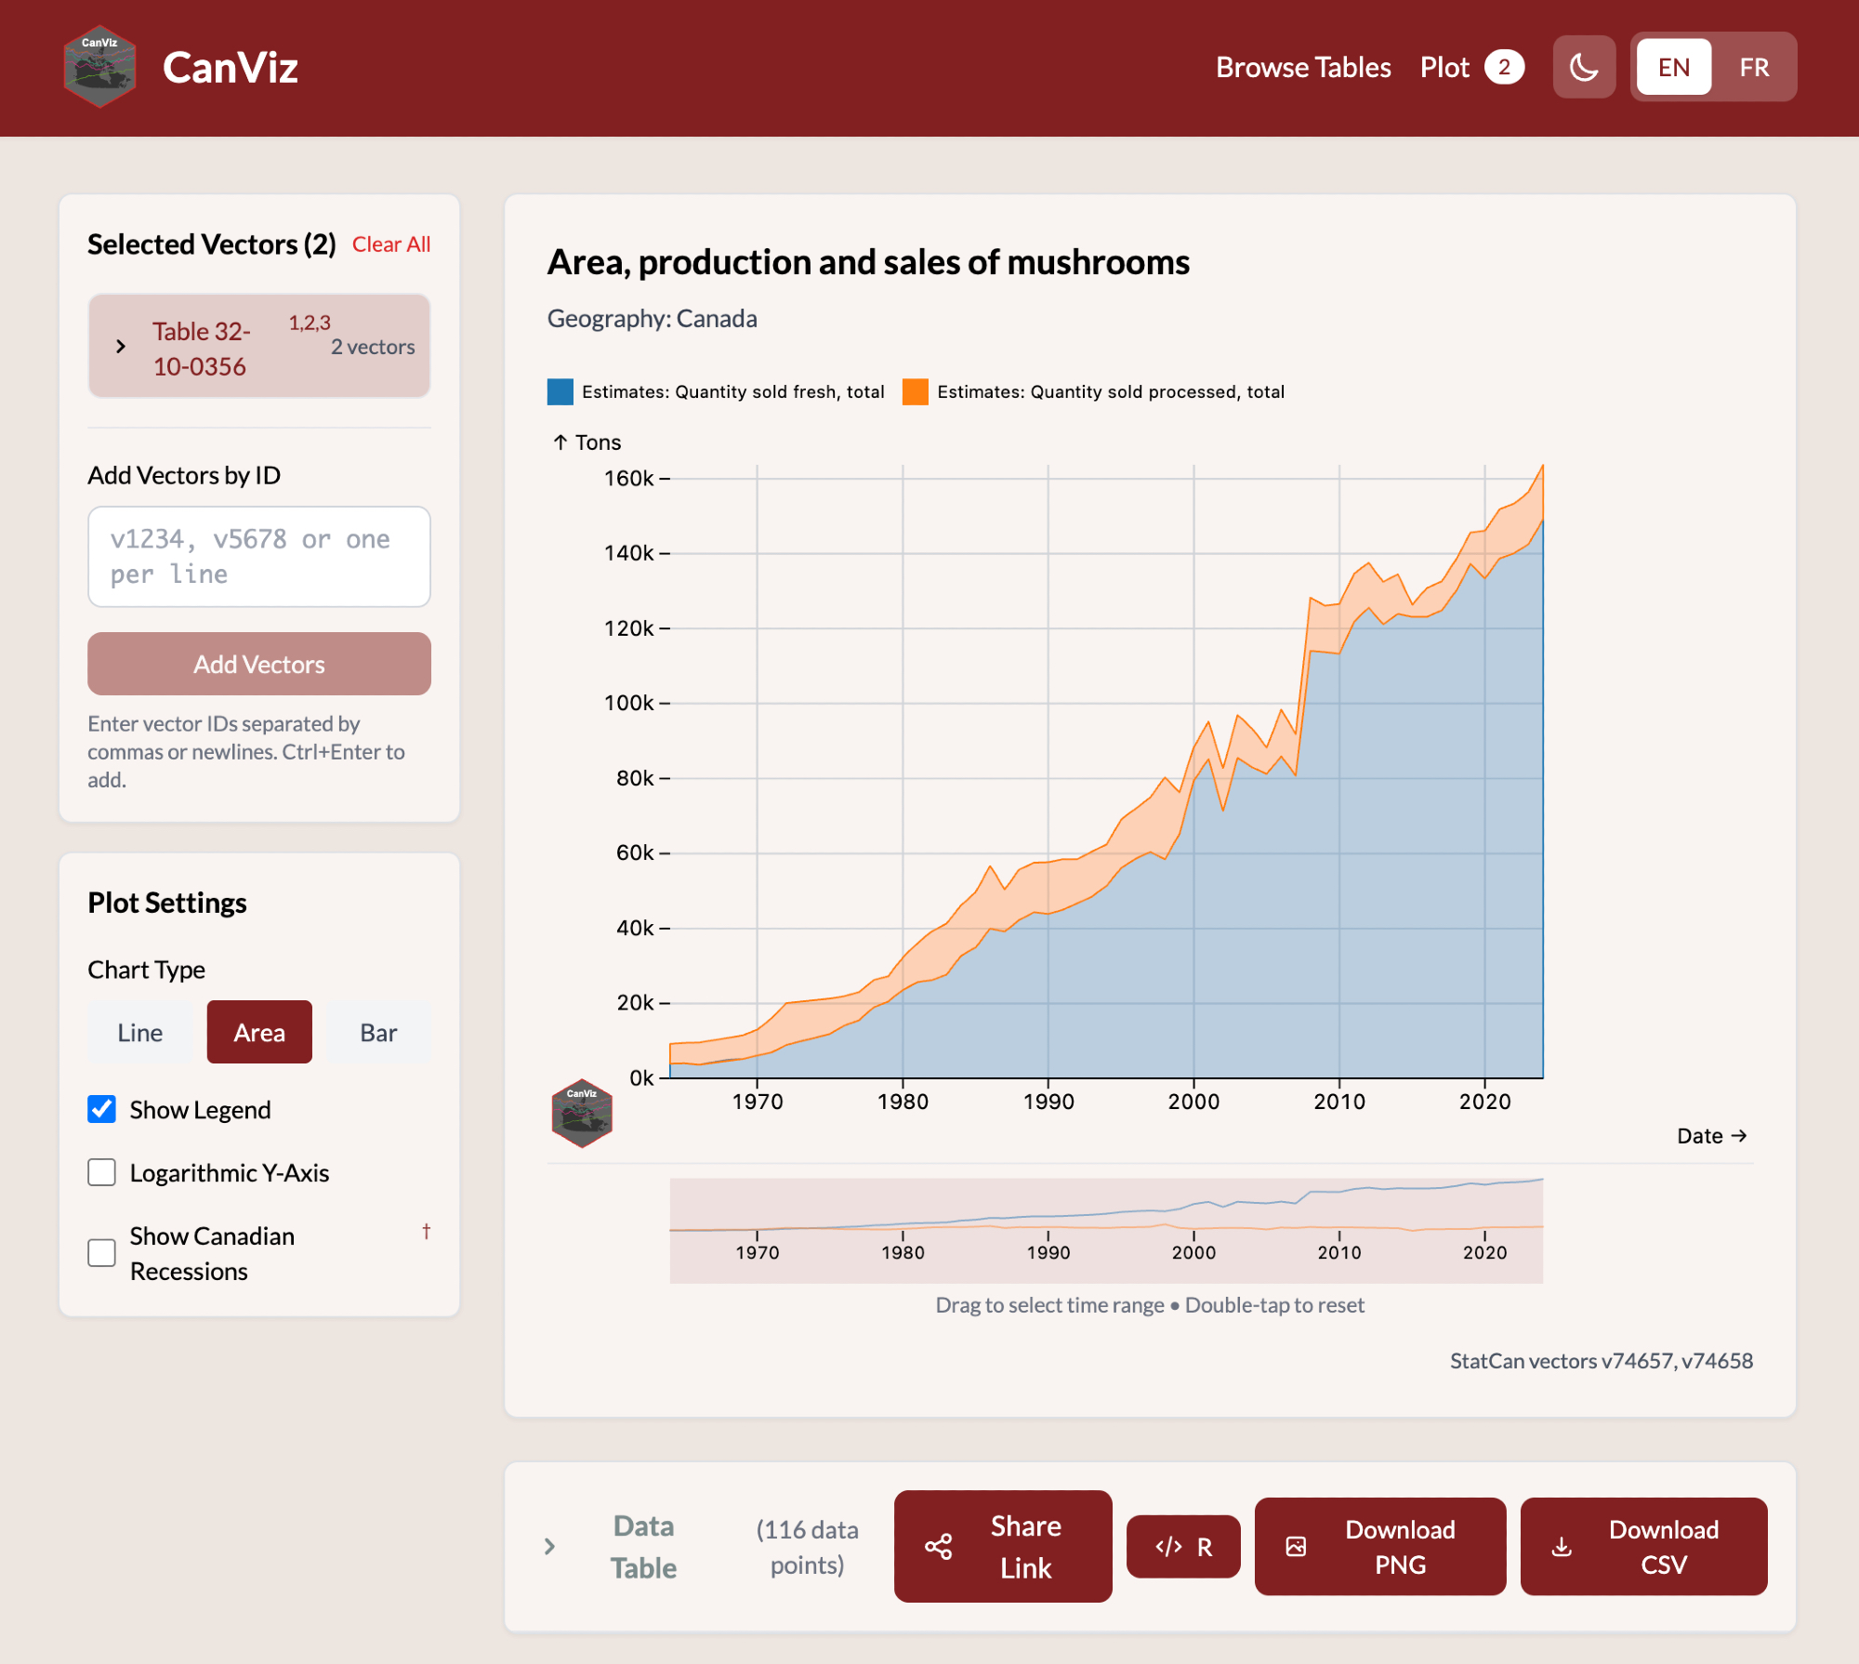The image size is (1859, 1664).
Task: Enable Show Canadian Recessions checkbox
Action: [102, 1252]
